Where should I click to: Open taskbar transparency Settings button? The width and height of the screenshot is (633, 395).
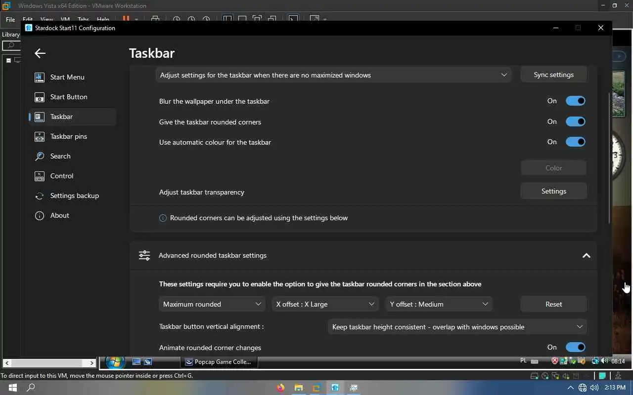point(554,191)
